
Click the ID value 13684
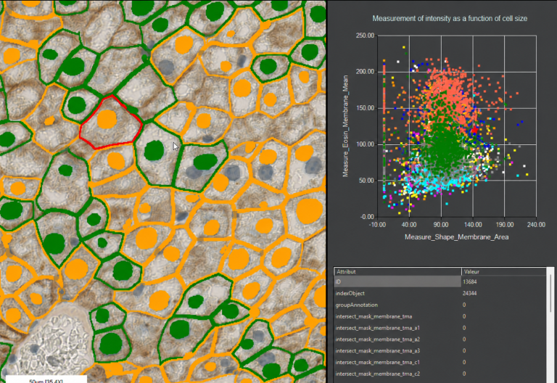coord(470,281)
